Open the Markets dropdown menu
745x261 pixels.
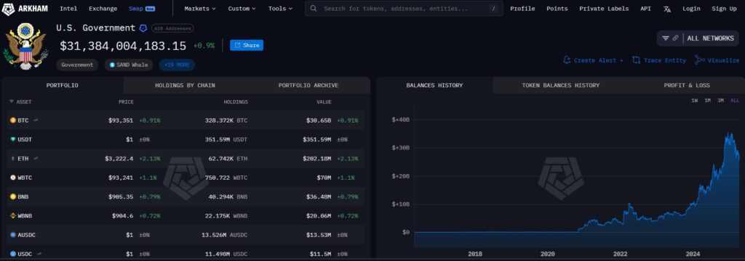[x=200, y=9]
